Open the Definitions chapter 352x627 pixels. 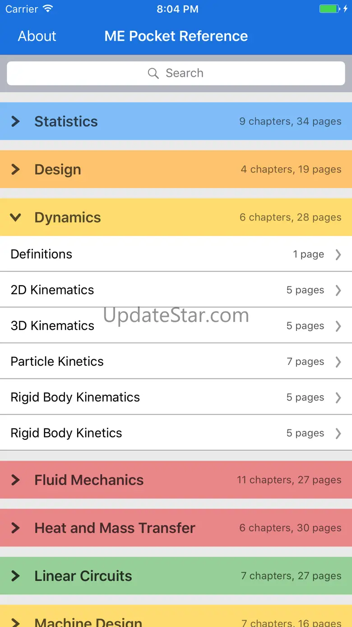[42, 255]
